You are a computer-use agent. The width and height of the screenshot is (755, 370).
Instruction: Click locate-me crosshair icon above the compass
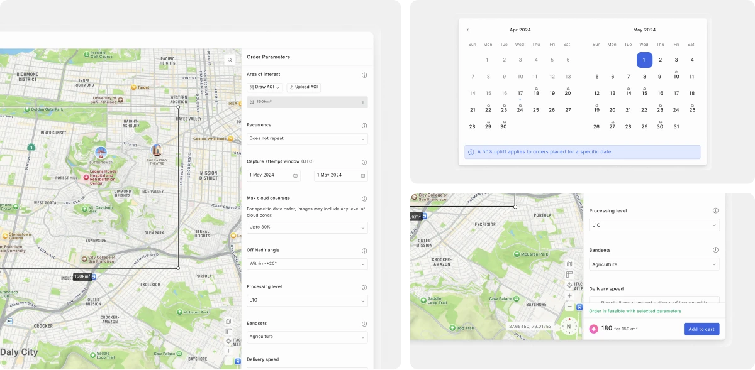[x=569, y=285]
